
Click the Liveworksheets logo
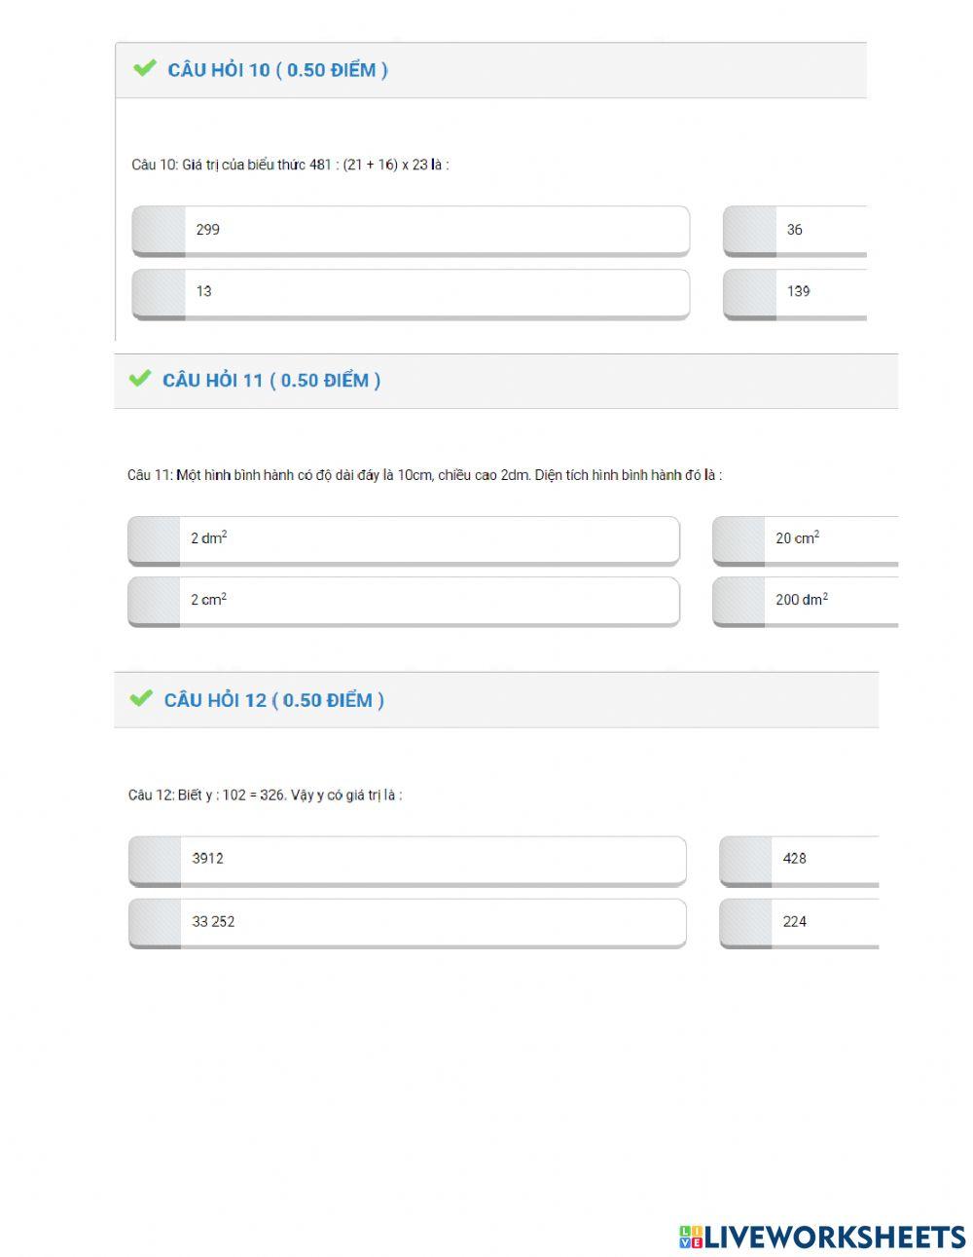(x=821, y=1237)
